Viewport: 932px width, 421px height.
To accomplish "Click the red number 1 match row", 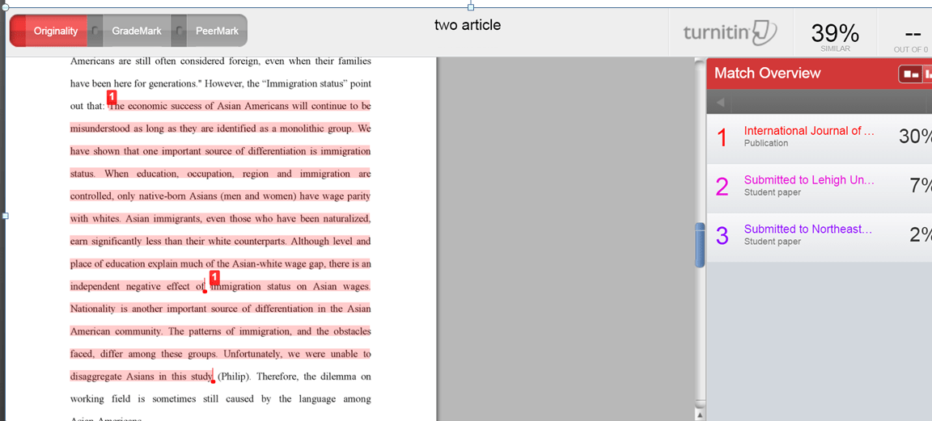I will 819,137.
